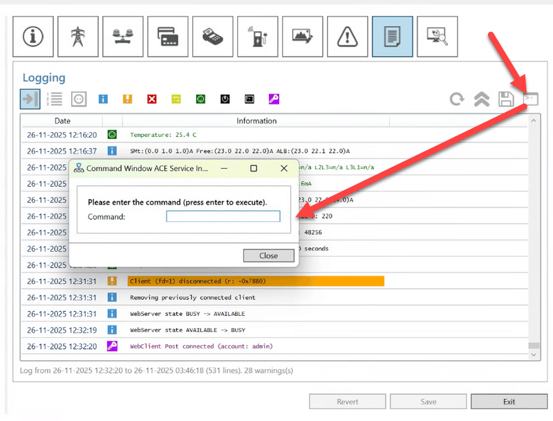Screen dimensions: 553x421
Task: Open the charging station RFID tab
Action: coord(257,37)
